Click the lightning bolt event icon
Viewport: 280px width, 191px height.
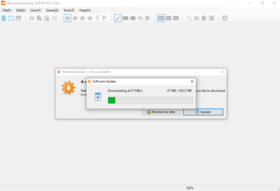click(97, 18)
